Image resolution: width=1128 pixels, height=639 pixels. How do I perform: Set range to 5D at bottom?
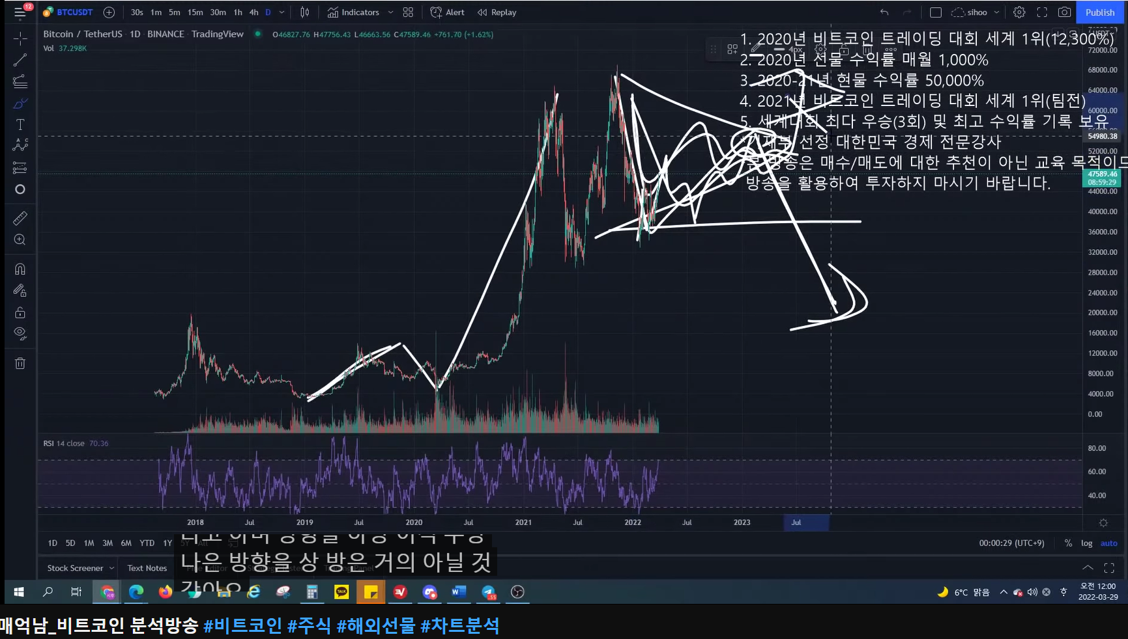pos(70,543)
